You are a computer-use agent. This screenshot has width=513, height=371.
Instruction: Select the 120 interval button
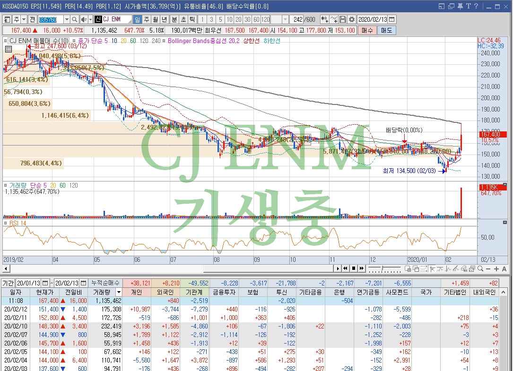coord(266,20)
